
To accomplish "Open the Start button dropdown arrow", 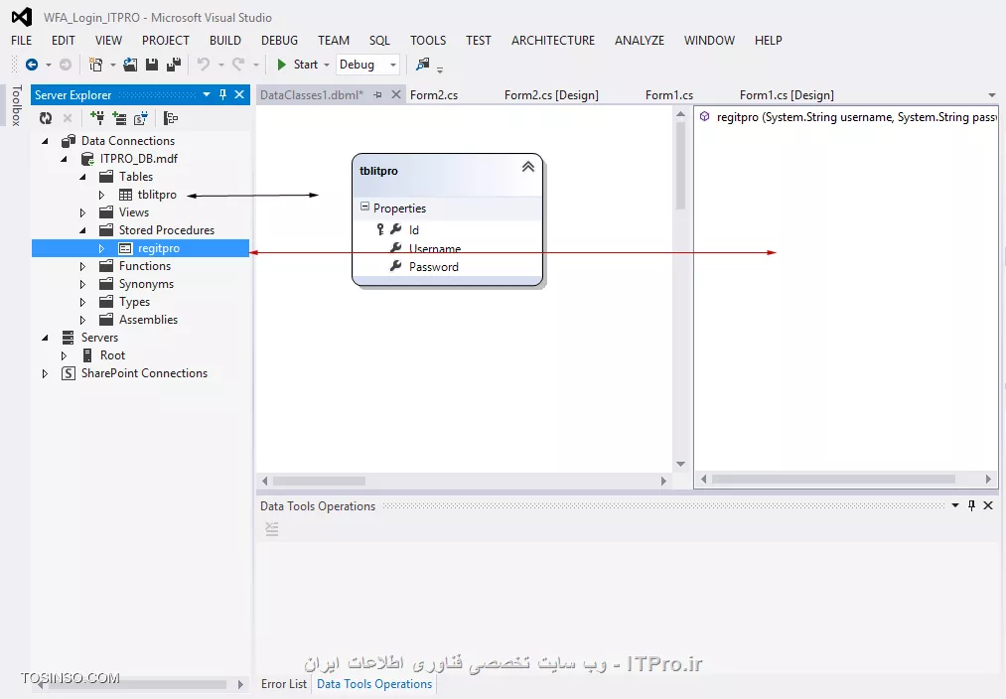I will [327, 65].
